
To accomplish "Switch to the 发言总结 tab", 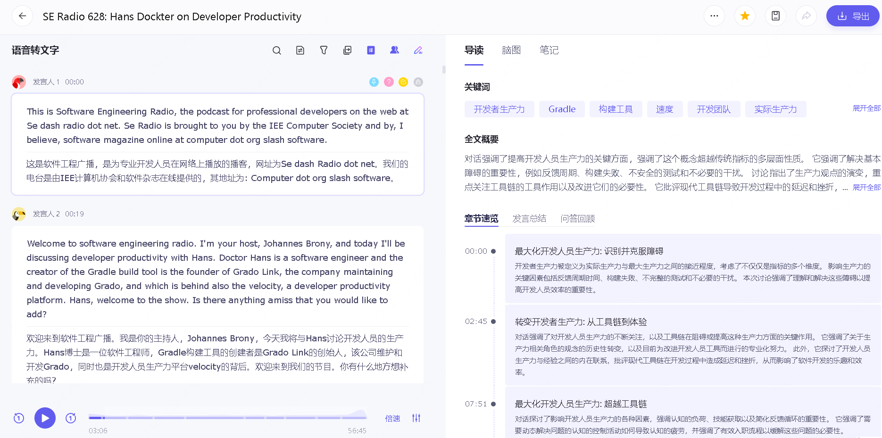I will coord(529,219).
